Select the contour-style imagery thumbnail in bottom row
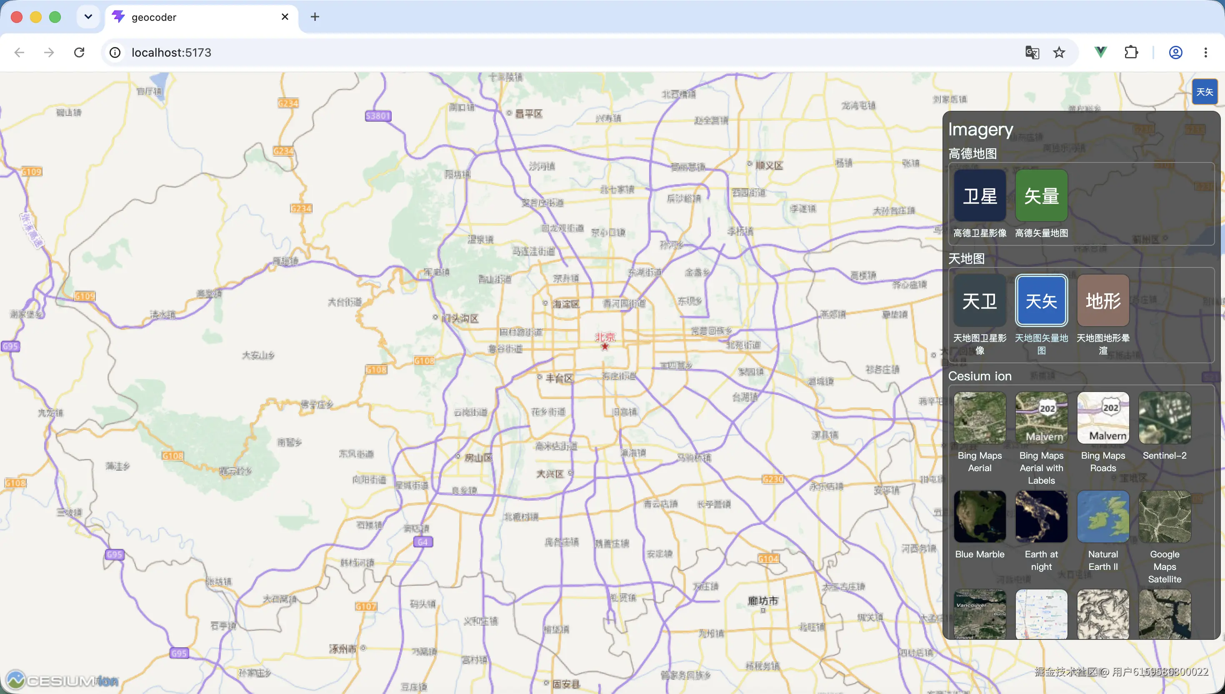Image resolution: width=1225 pixels, height=694 pixels. tap(1103, 614)
